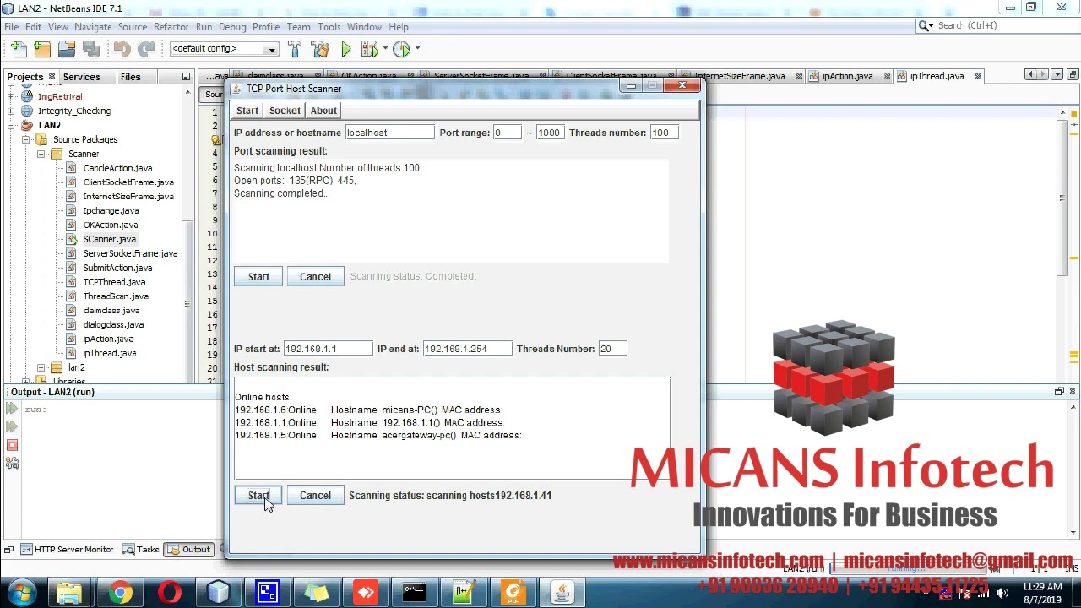Open the ipAction.java editor tab
This screenshot has height=608, width=1081.
847,77
